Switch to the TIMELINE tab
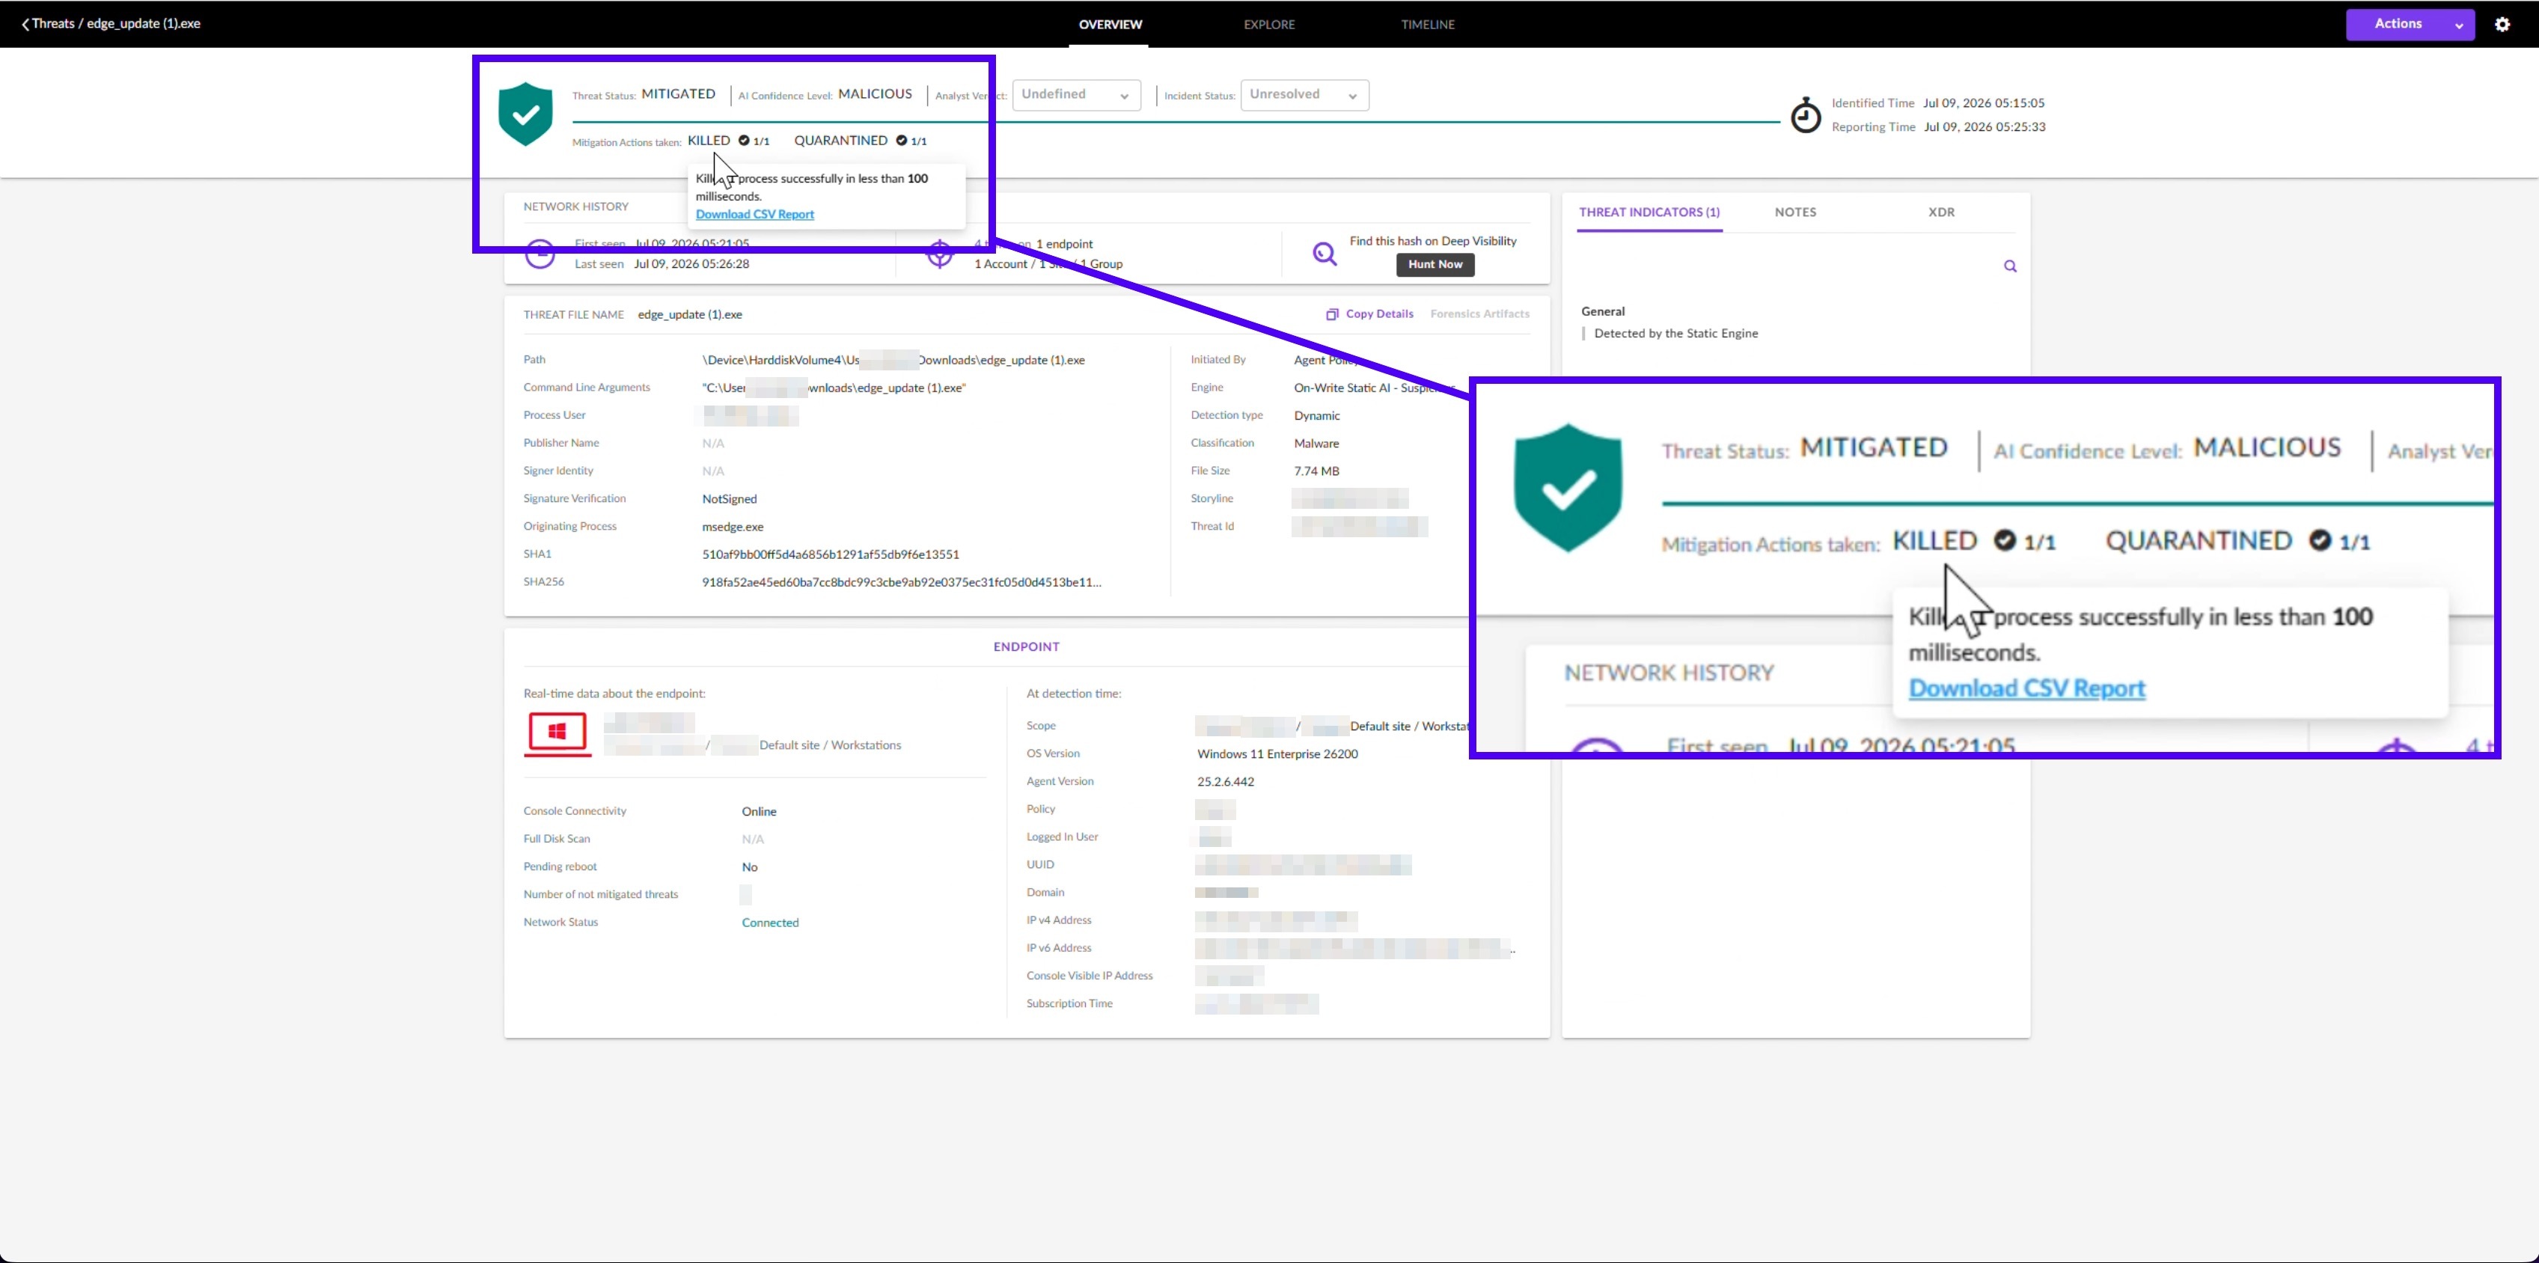Screen dimensions: 2539x1263 coord(1427,25)
